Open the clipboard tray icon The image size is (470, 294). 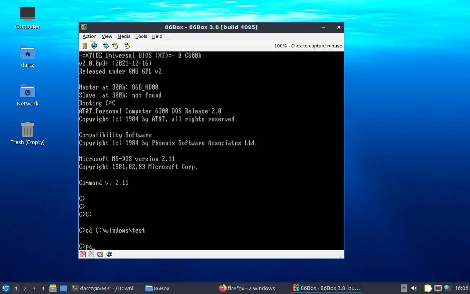coord(428,288)
